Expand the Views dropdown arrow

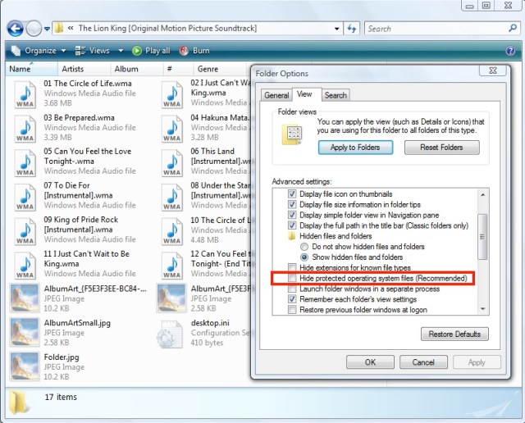pyautogui.click(x=116, y=51)
